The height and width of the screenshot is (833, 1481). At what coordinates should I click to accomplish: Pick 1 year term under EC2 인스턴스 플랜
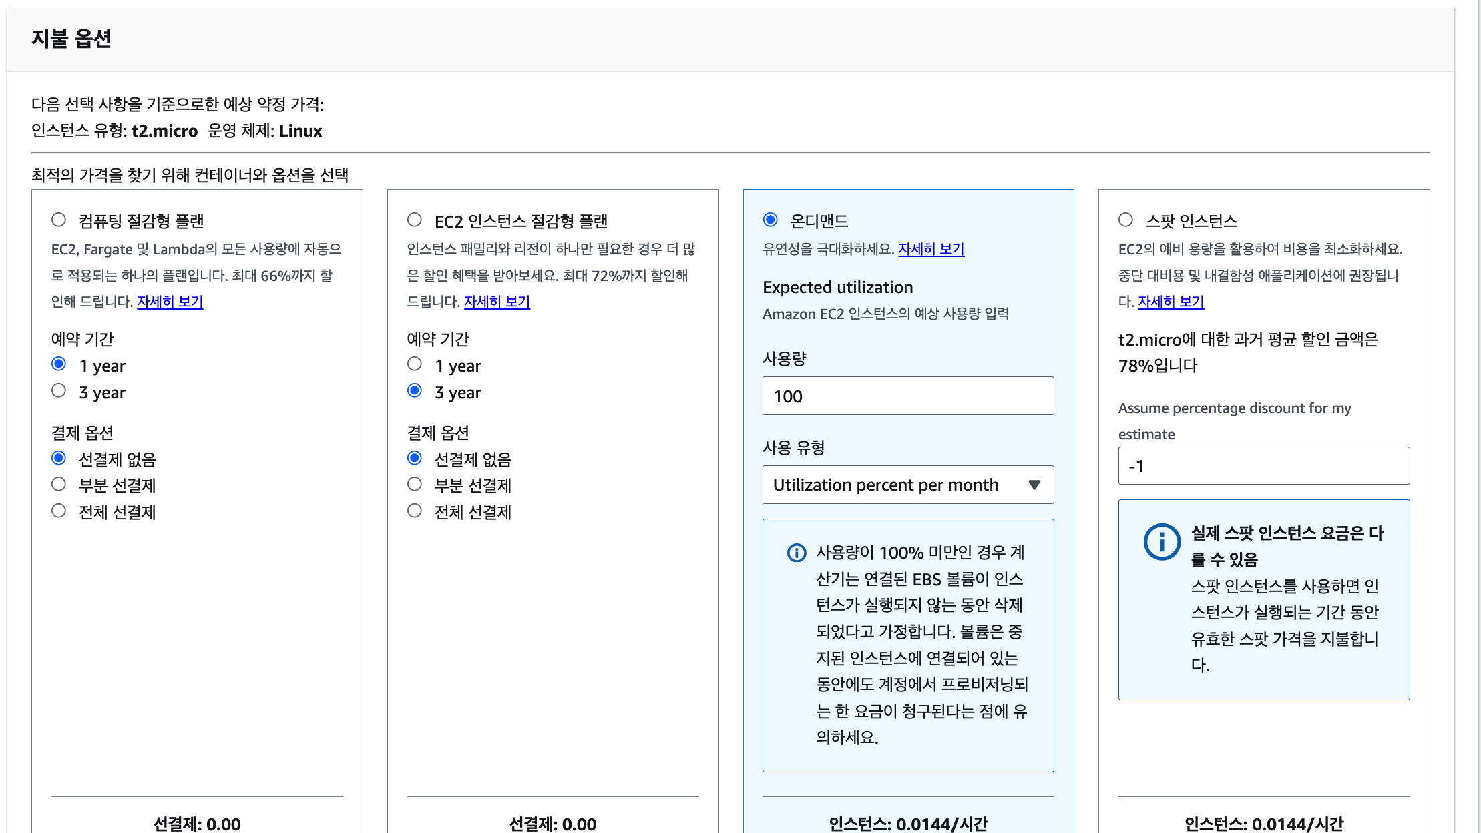(x=415, y=364)
